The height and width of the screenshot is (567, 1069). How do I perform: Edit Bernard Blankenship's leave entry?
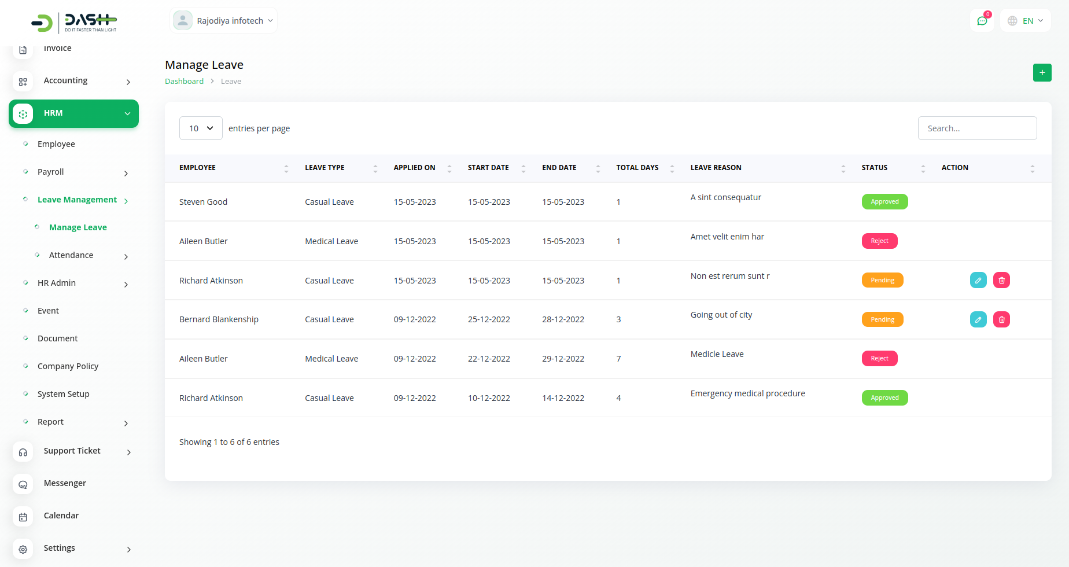[x=978, y=319]
